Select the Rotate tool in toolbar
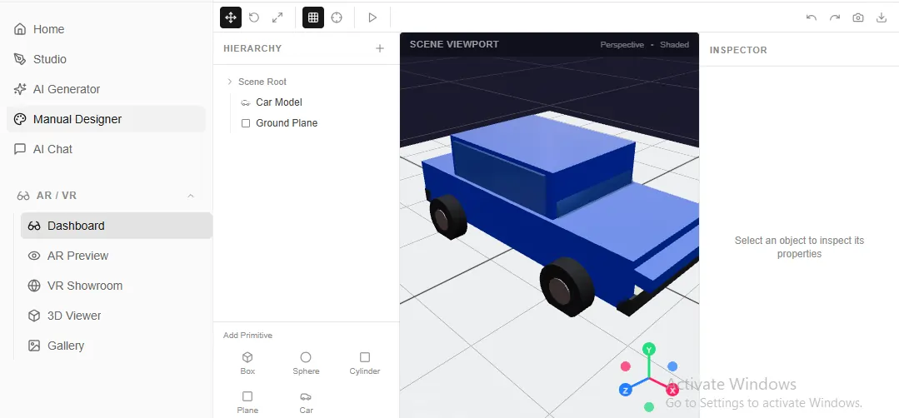Image resolution: width=899 pixels, height=418 pixels. pyautogui.click(x=254, y=17)
